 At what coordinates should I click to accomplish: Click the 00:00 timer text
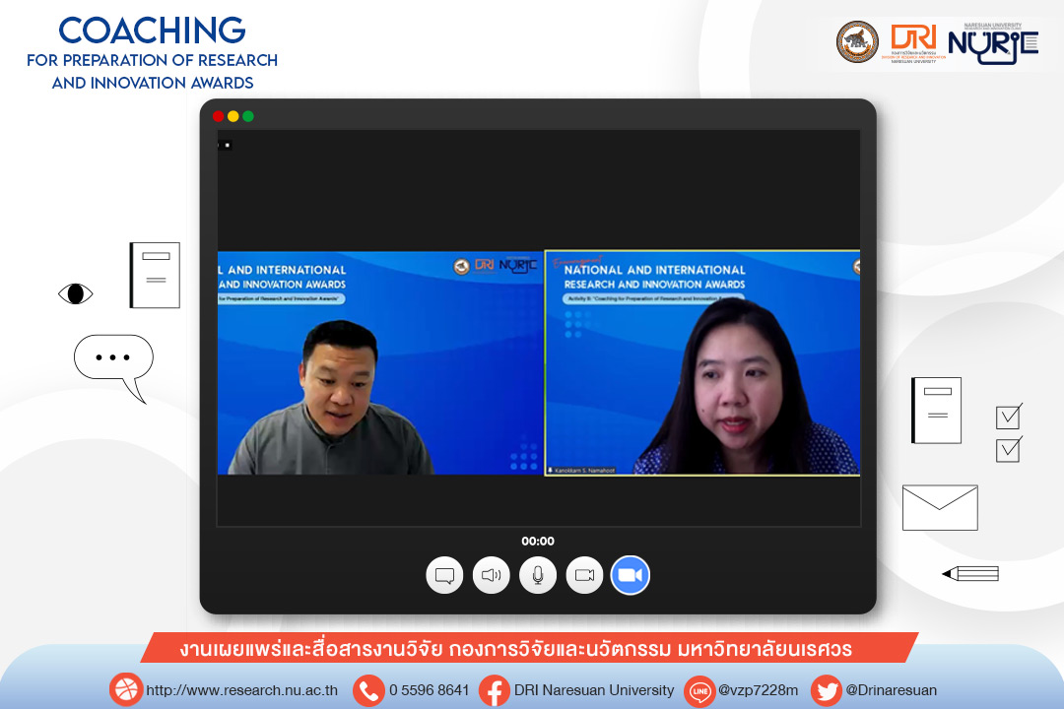pos(538,541)
